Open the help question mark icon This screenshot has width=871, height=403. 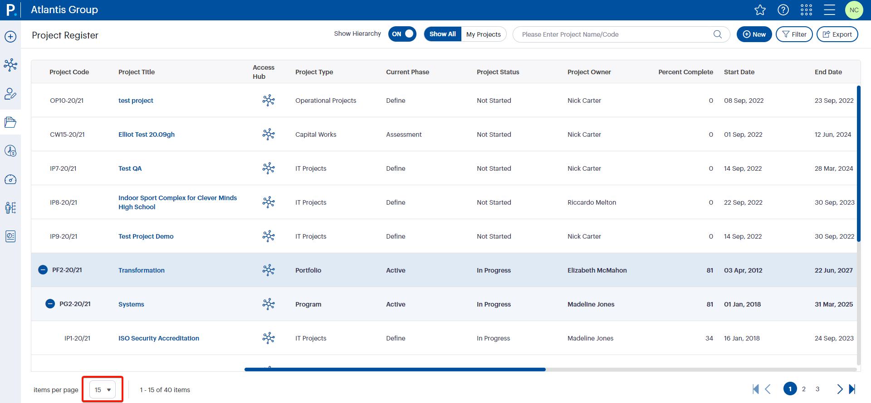(x=783, y=10)
